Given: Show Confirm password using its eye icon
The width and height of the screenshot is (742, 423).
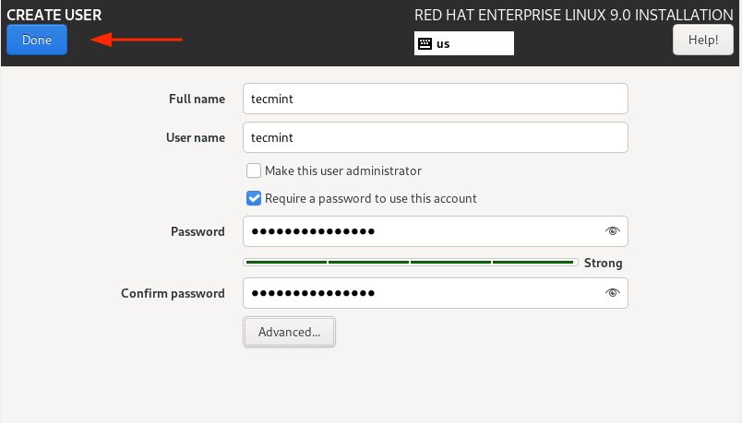Looking at the screenshot, I should [x=612, y=293].
